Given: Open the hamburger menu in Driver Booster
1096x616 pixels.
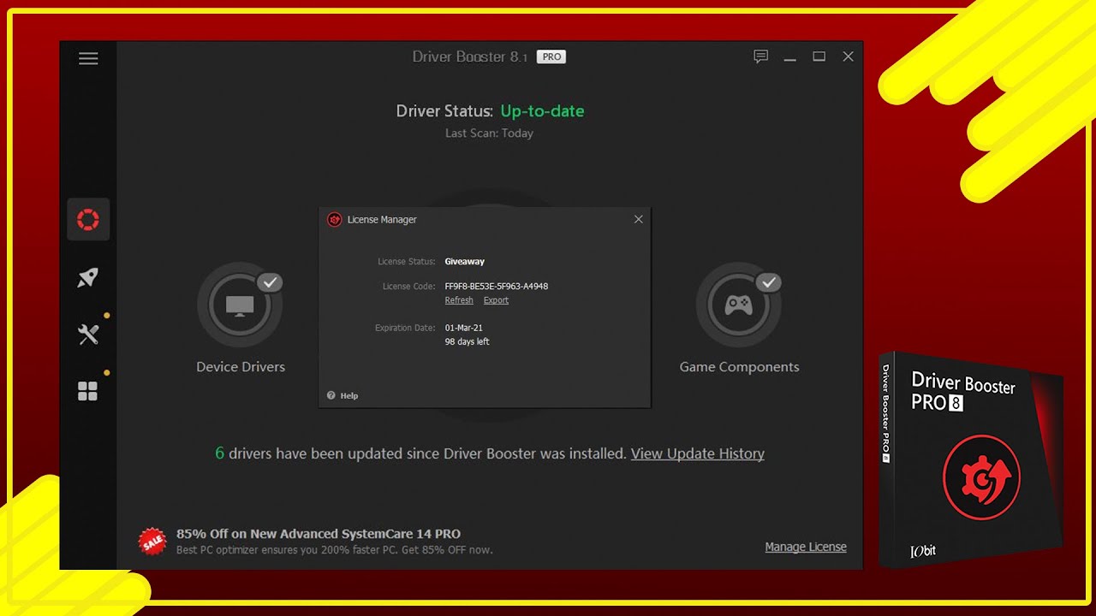Looking at the screenshot, I should click(88, 58).
